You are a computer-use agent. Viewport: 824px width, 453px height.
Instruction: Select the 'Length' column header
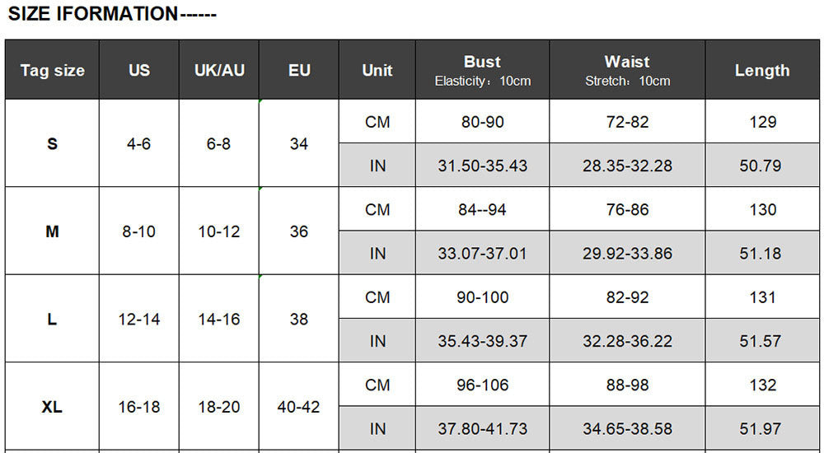762,71
